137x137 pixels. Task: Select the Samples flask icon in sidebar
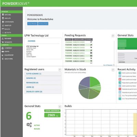pyautogui.click(x=3, y=25)
